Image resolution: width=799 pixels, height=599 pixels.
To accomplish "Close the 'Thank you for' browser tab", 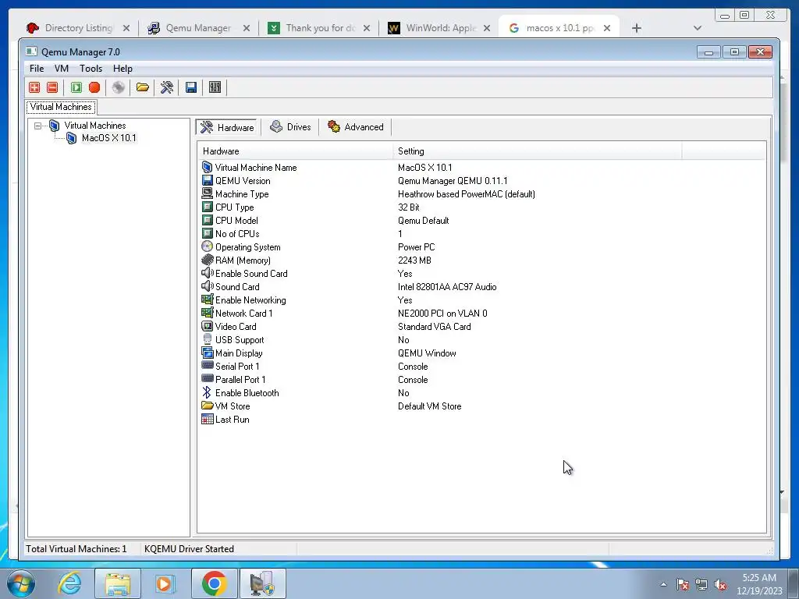I will pos(367,28).
